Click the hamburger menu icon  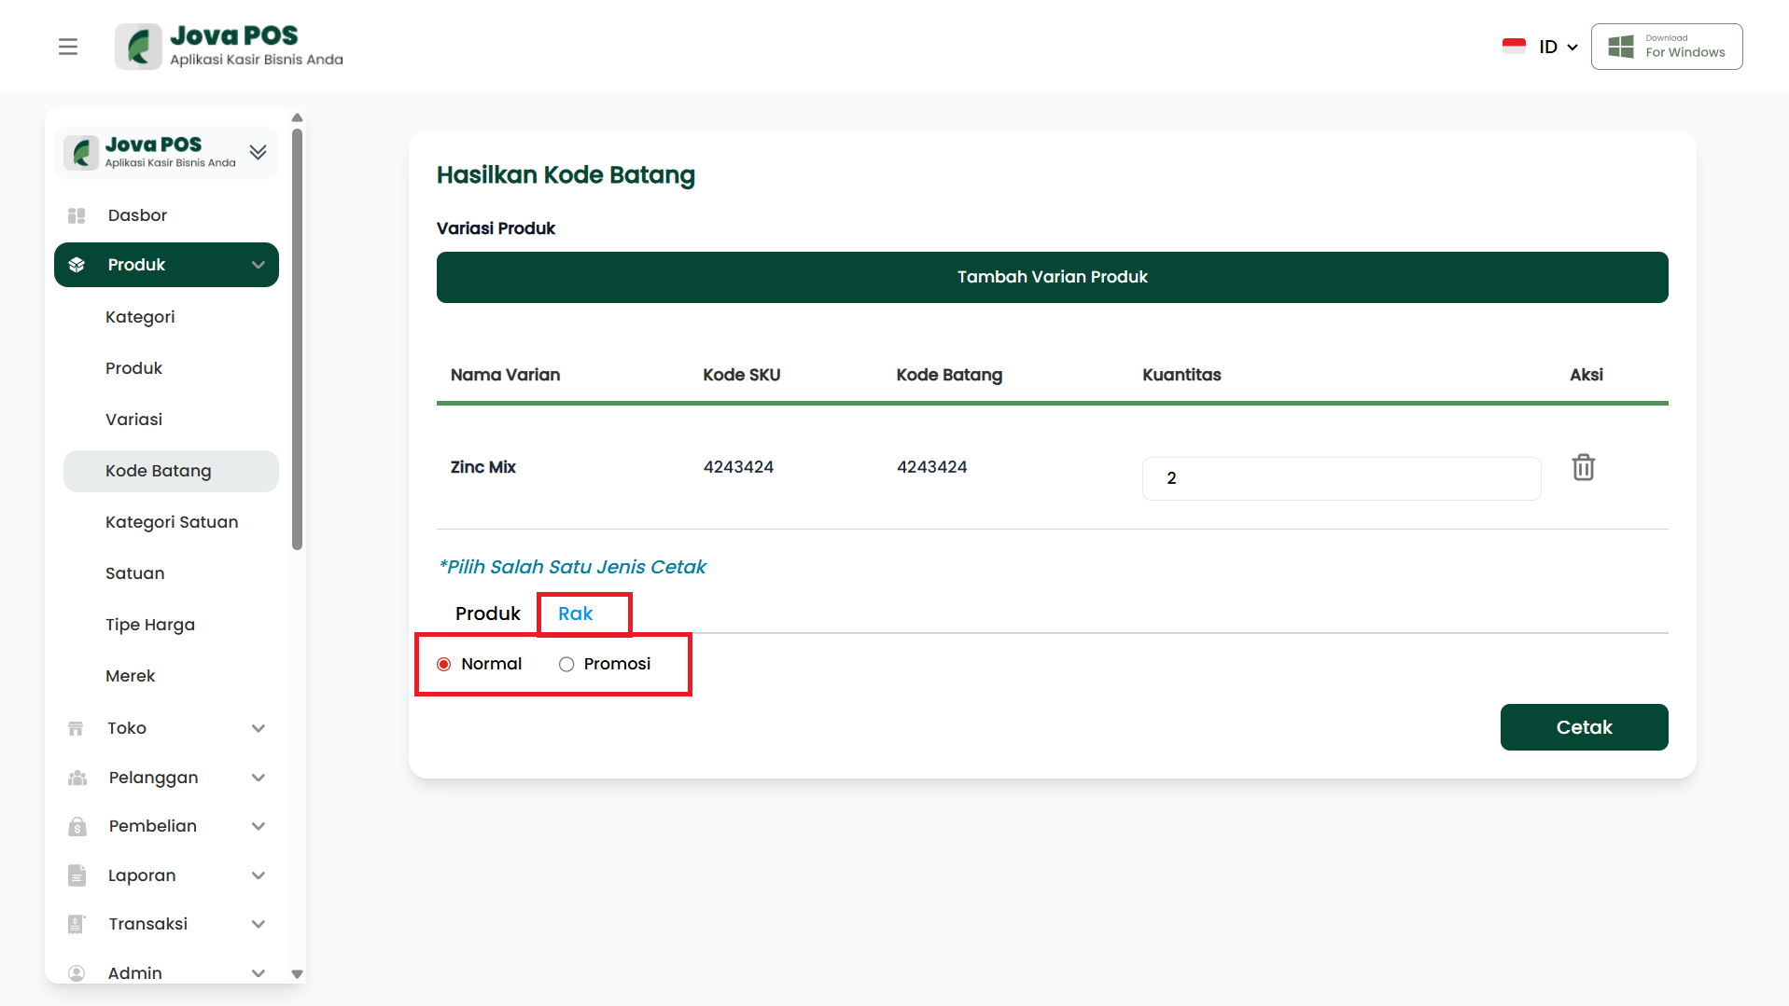(x=68, y=47)
